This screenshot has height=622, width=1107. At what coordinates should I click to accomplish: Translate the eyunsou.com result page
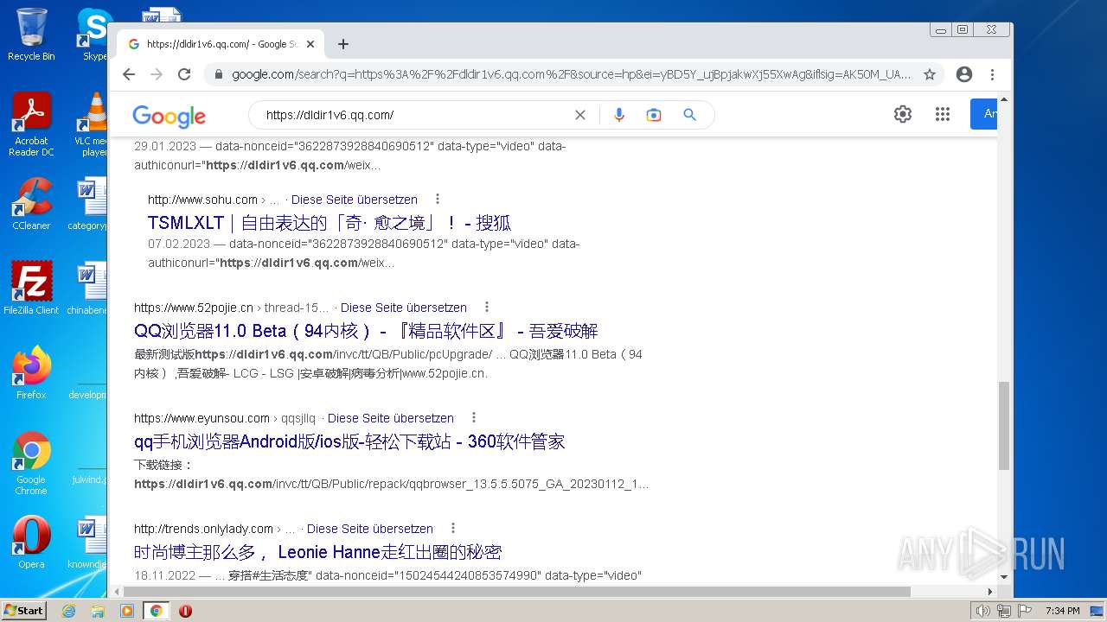point(391,418)
